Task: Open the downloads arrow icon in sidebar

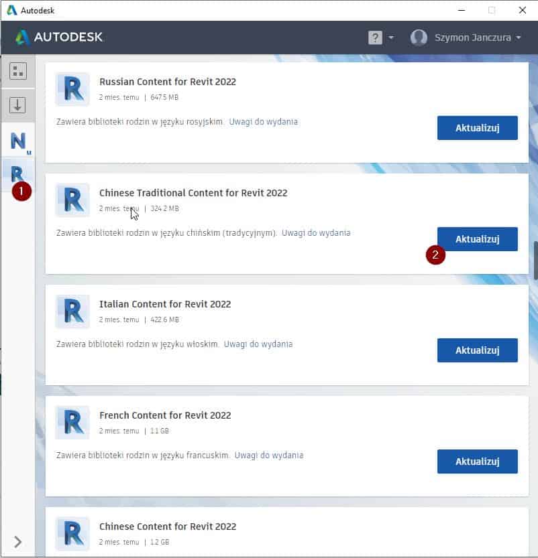Action: (x=17, y=105)
